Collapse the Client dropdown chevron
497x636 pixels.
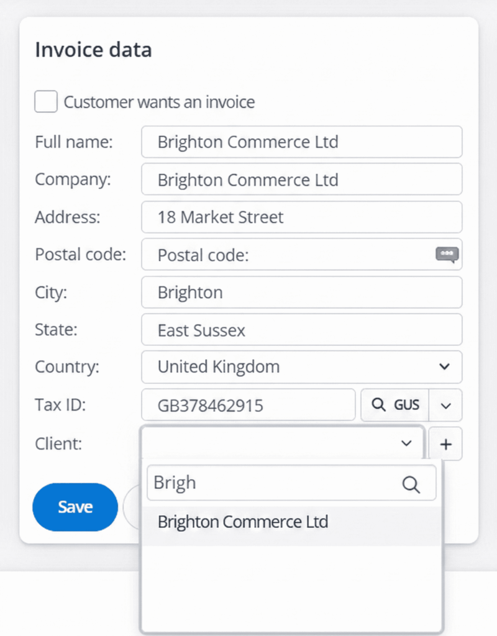coord(406,443)
